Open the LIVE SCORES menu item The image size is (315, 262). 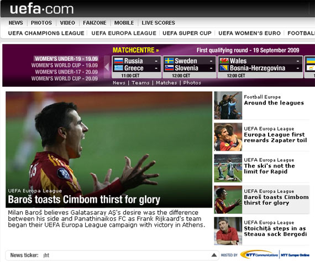[x=158, y=23]
